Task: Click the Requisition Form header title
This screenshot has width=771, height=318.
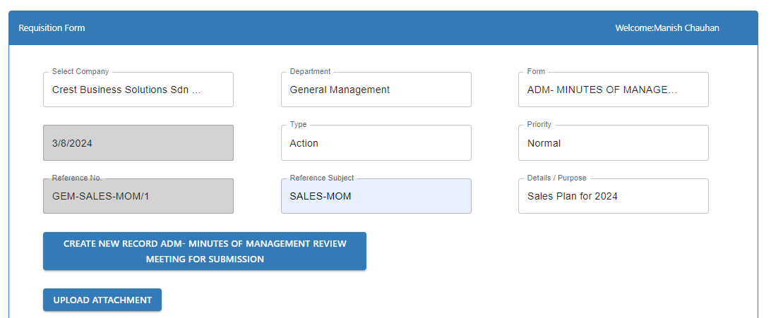Action: [52, 28]
